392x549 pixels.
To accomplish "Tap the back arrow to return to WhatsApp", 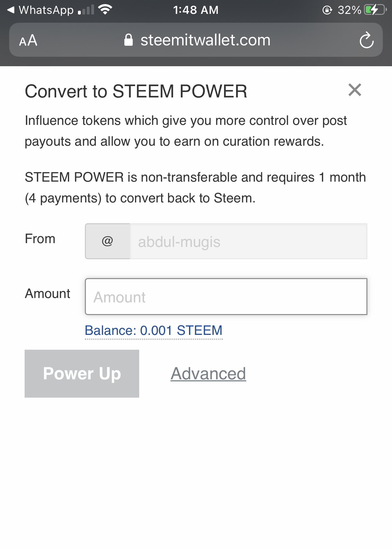I will (11, 10).
